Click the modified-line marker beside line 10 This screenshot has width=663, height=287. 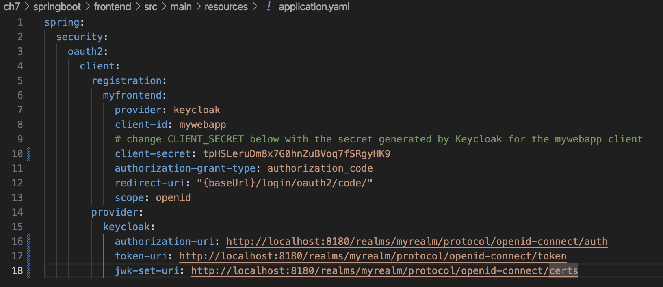28,154
